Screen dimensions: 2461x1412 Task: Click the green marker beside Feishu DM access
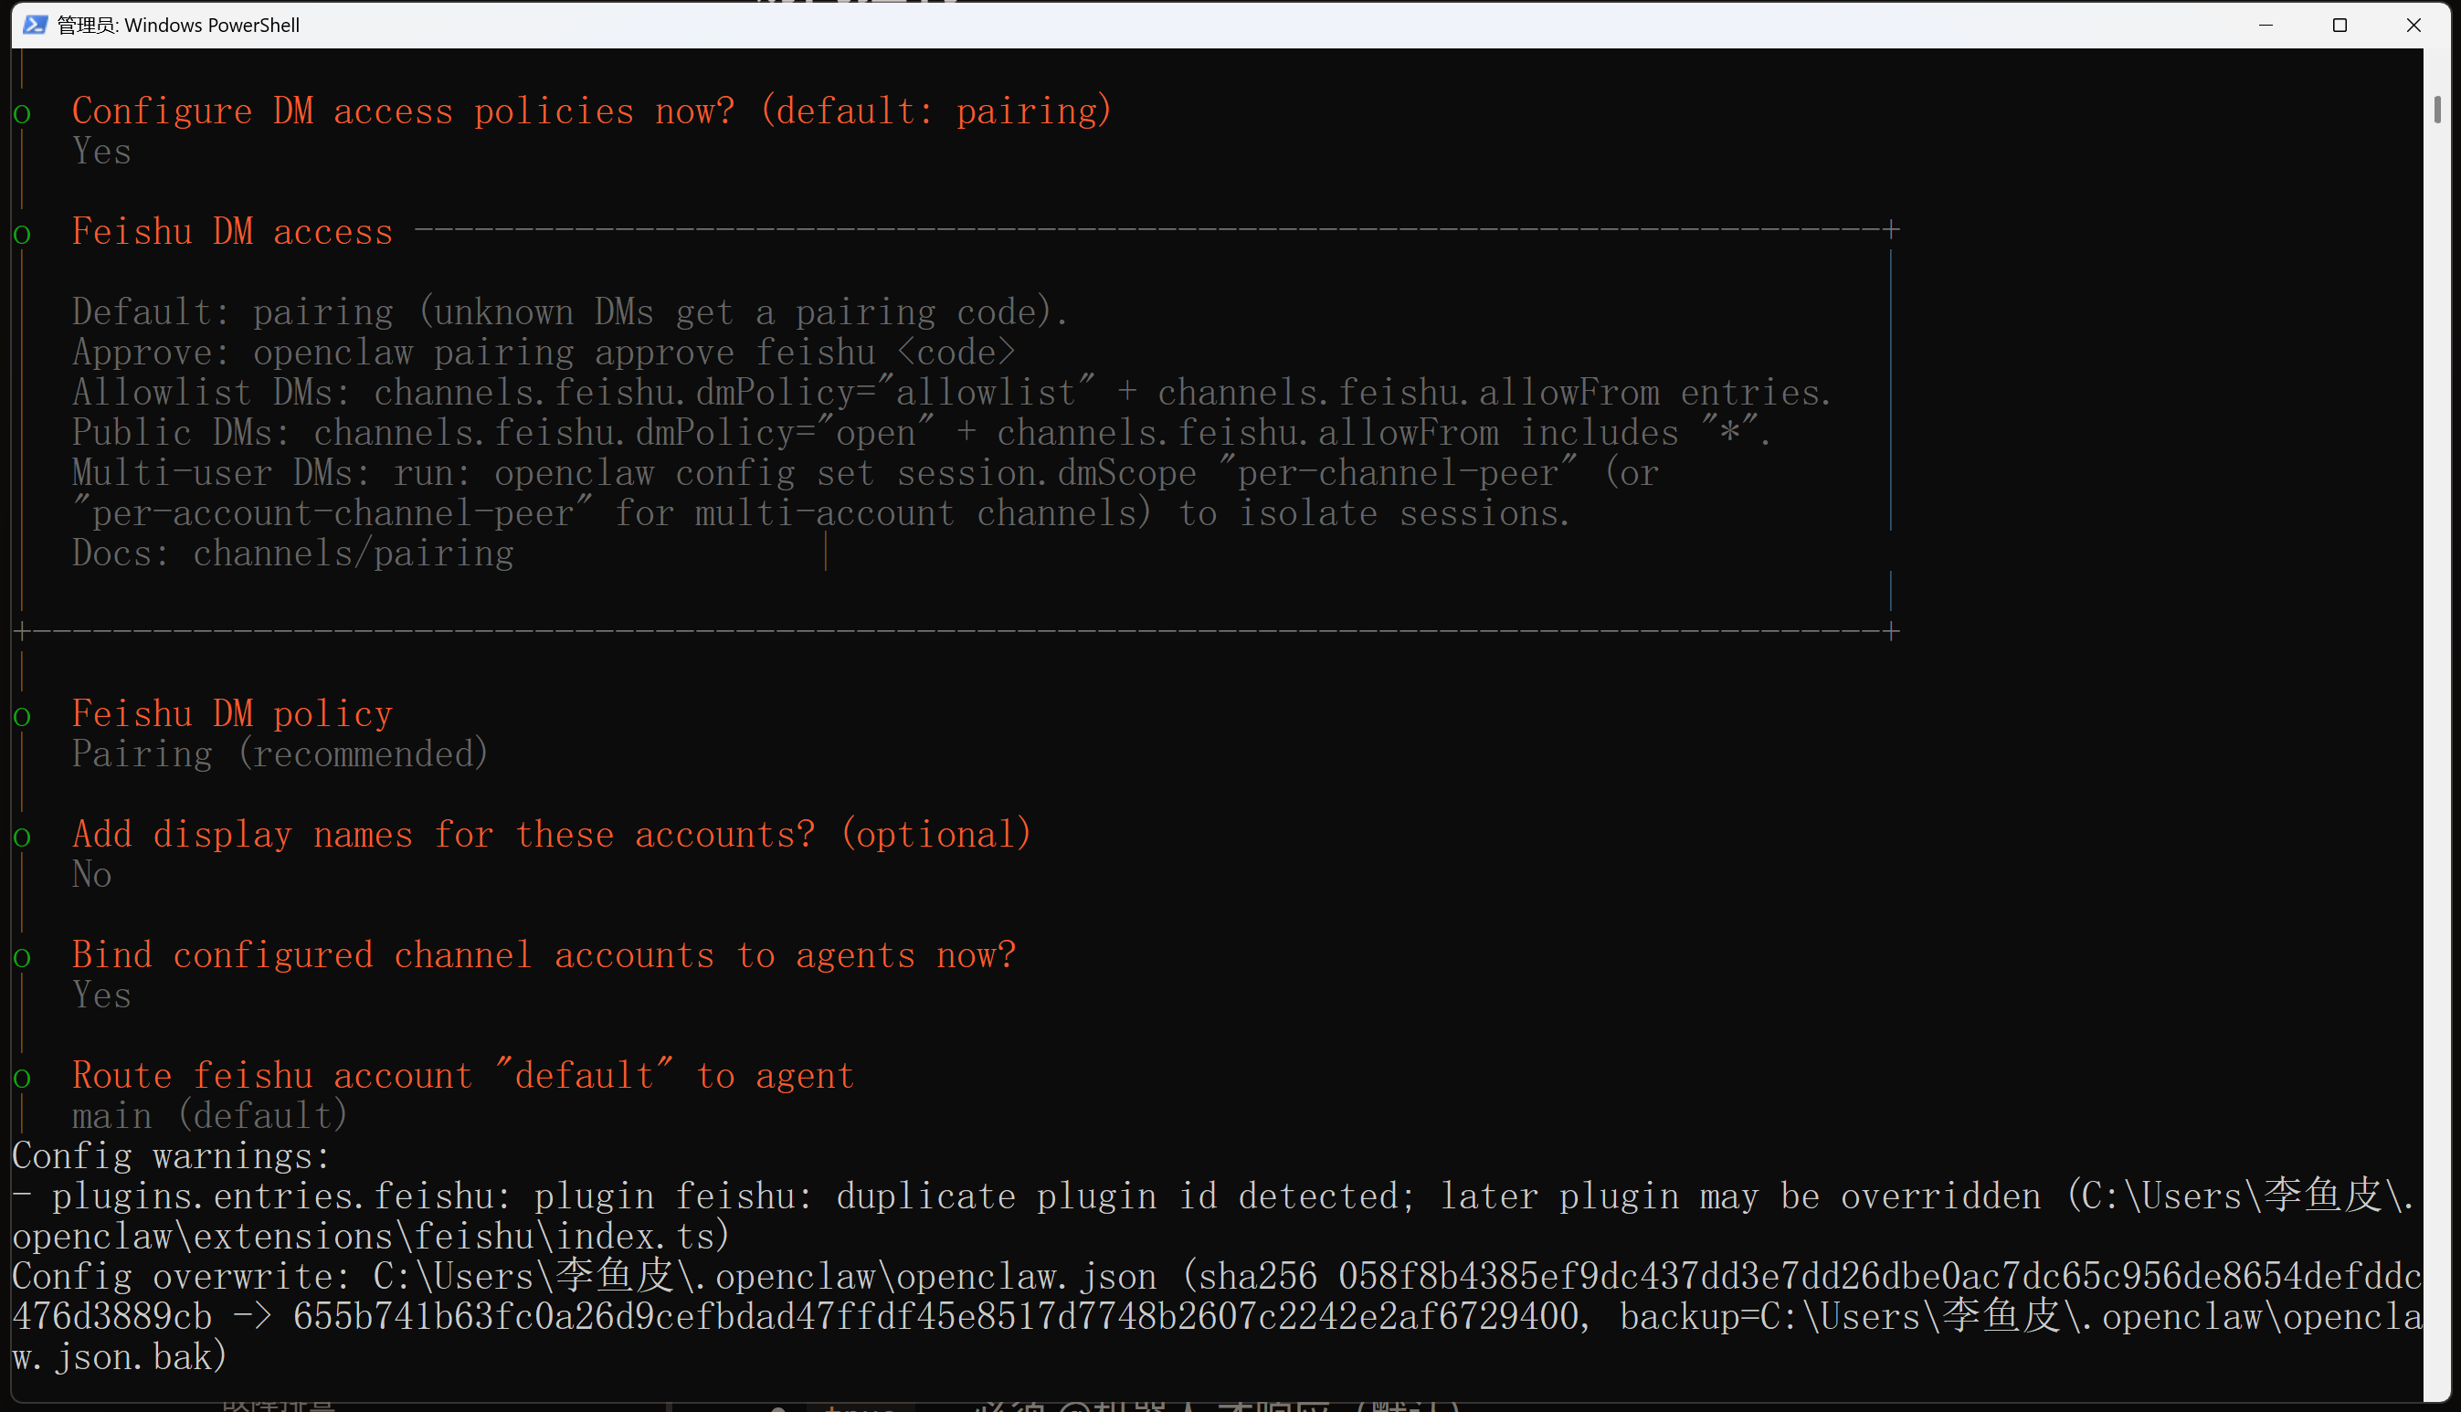(x=22, y=234)
